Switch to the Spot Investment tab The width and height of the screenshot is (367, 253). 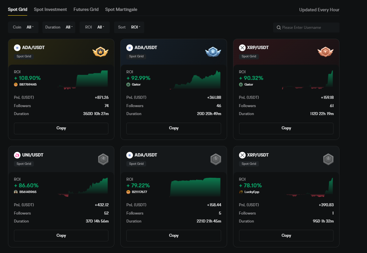50,9
